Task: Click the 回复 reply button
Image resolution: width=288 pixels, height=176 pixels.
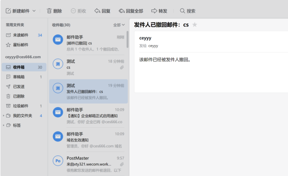Action: pos(102,10)
